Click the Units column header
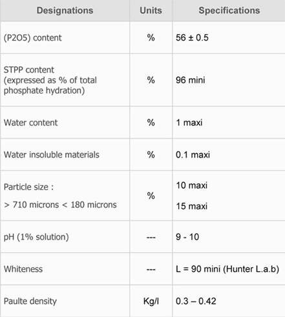 point(151,10)
